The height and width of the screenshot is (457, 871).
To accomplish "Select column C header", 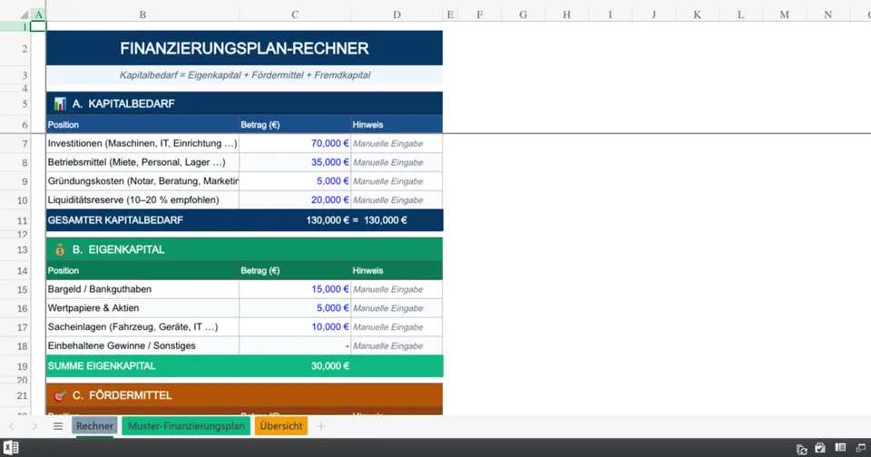I will (x=295, y=15).
